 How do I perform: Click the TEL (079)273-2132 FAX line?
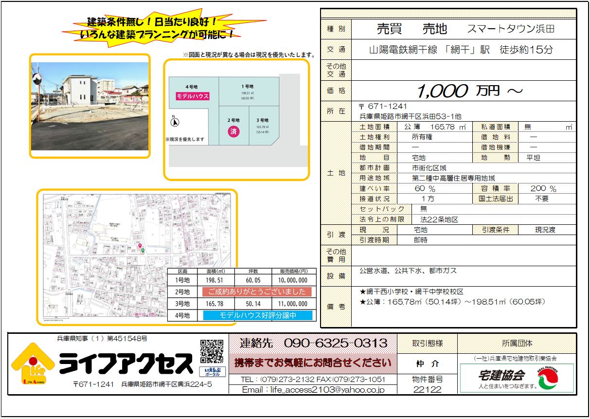pyautogui.click(x=313, y=380)
